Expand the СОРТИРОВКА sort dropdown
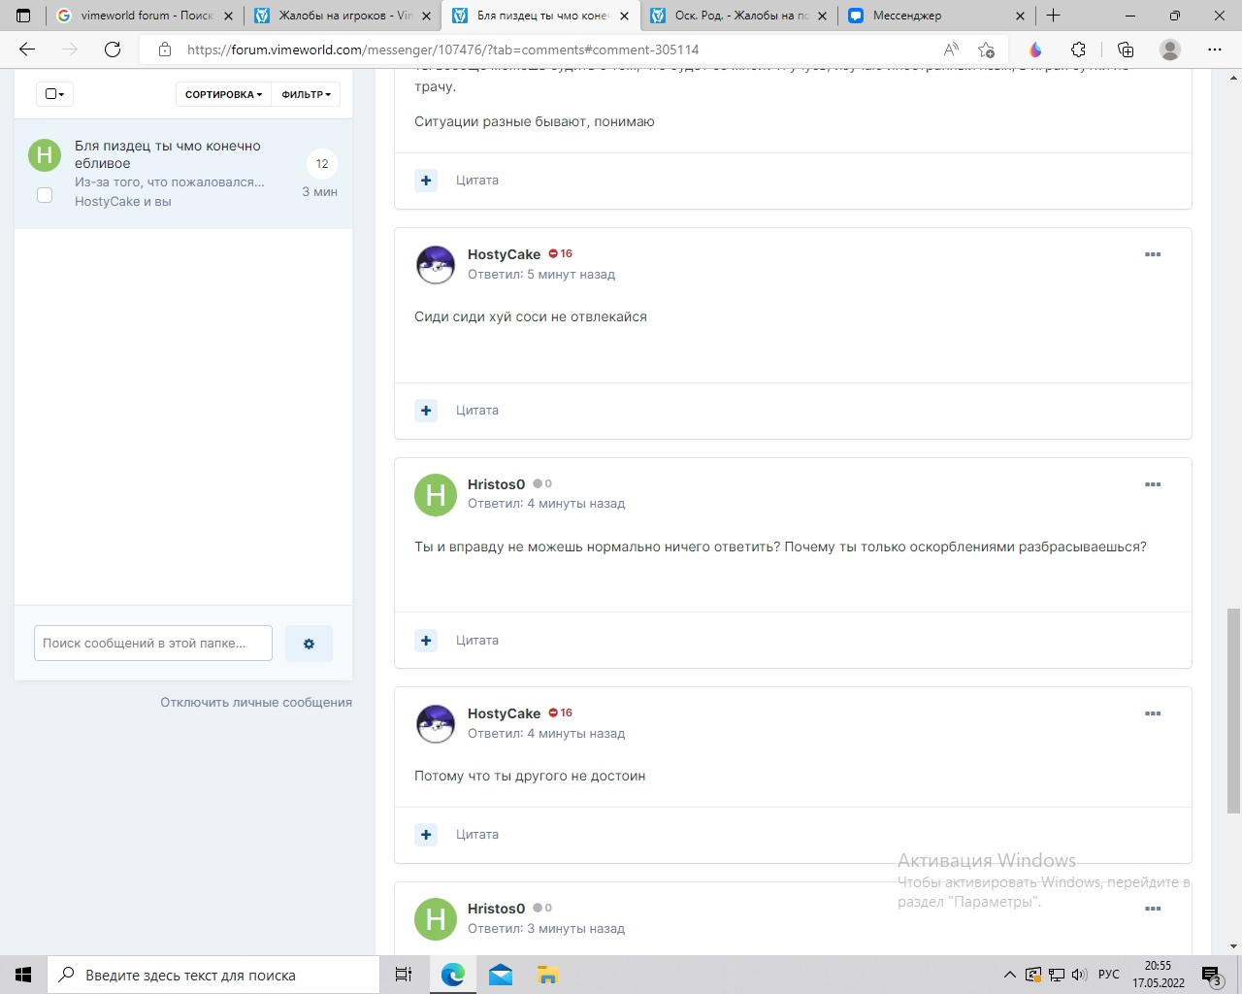 pyautogui.click(x=223, y=94)
